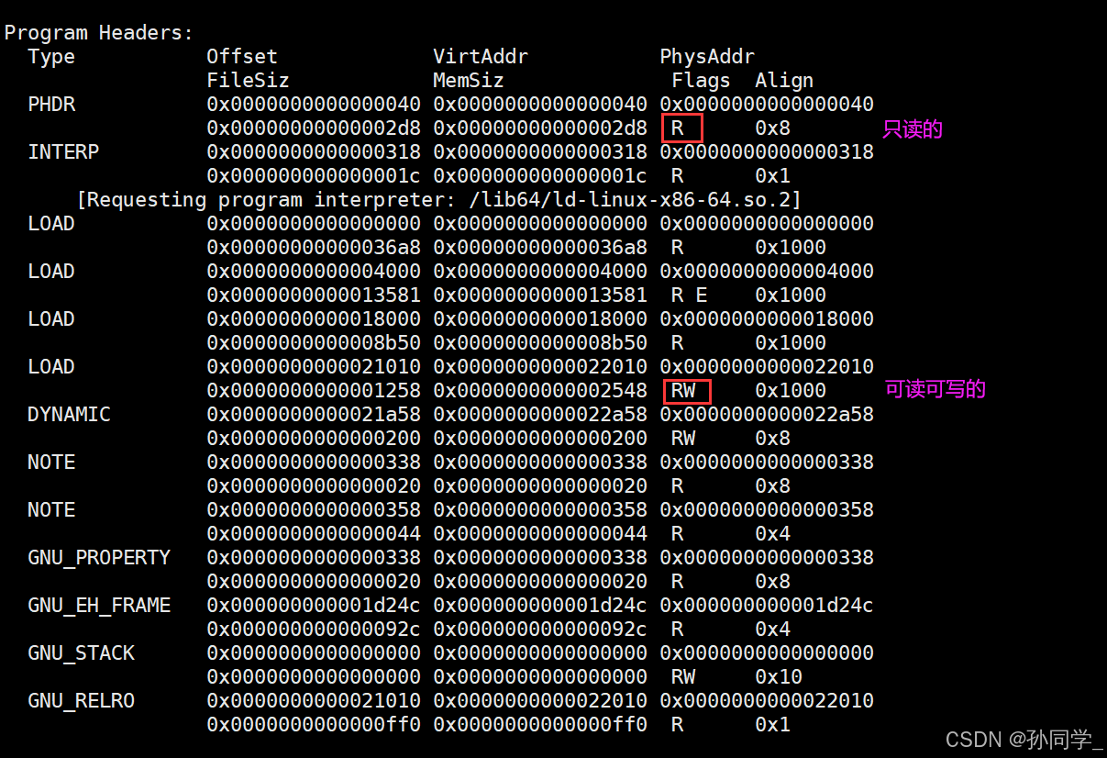The width and height of the screenshot is (1107, 758).
Task: Click the 'PhysAddr' column header
Action: [x=707, y=57]
